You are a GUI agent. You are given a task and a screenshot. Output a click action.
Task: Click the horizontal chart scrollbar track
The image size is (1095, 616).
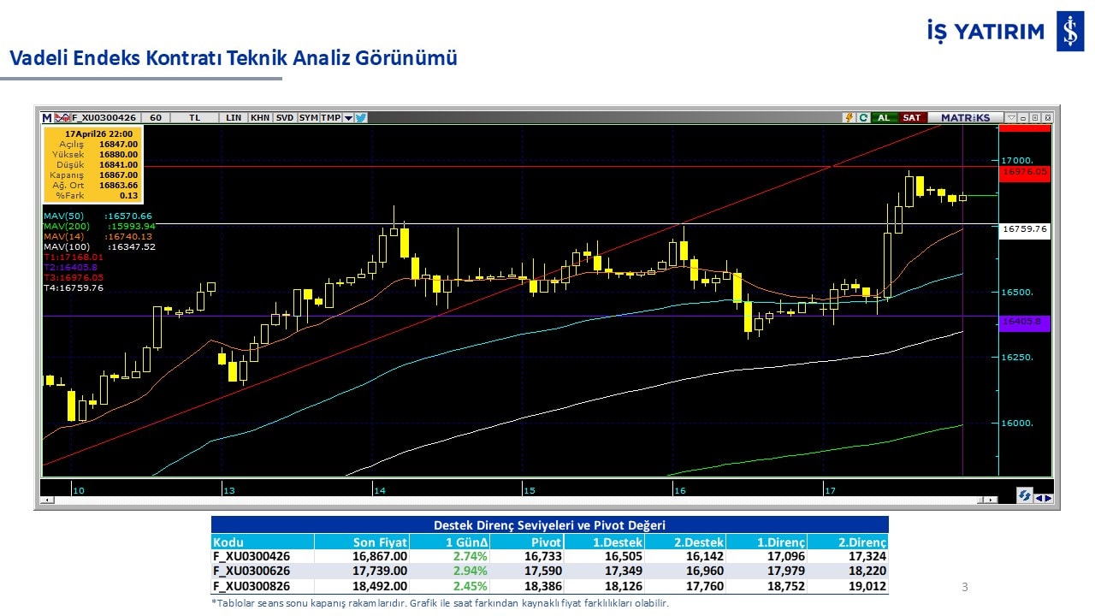[x=513, y=500]
